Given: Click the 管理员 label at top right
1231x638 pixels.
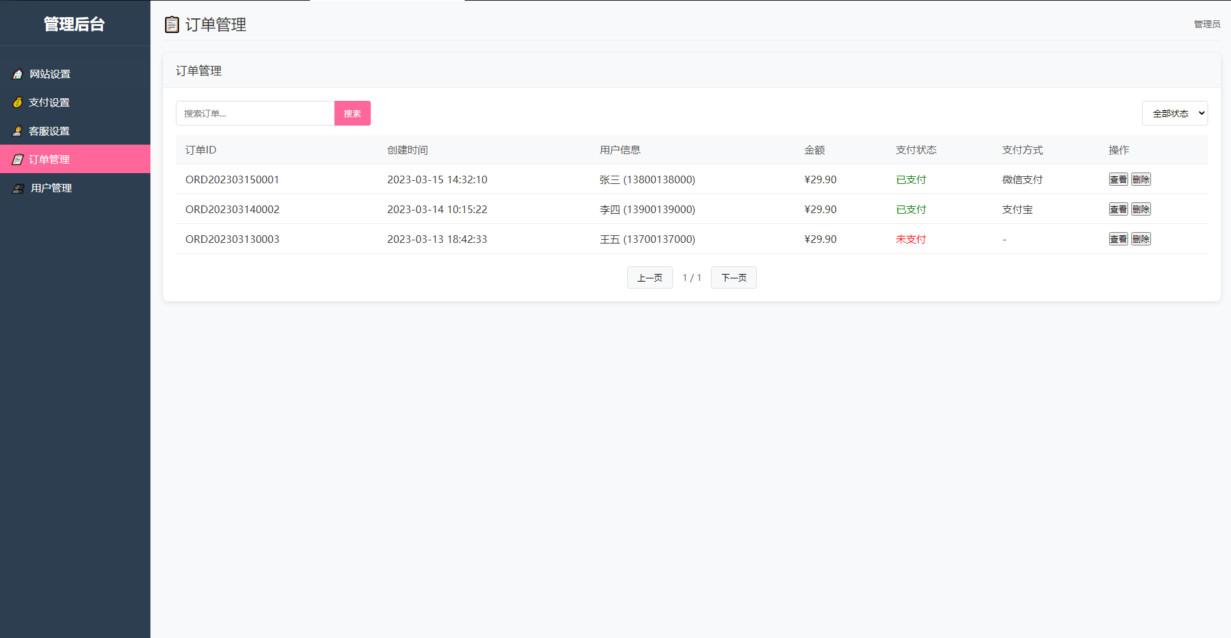Looking at the screenshot, I should (x=1206, y=23).
